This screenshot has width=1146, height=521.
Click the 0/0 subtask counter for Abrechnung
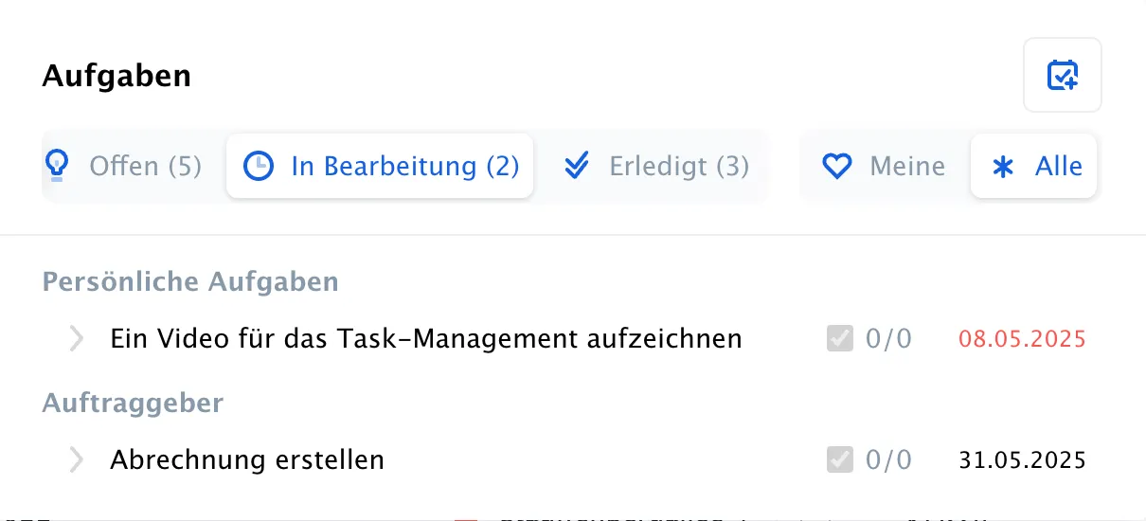click(x=888, y=460)
